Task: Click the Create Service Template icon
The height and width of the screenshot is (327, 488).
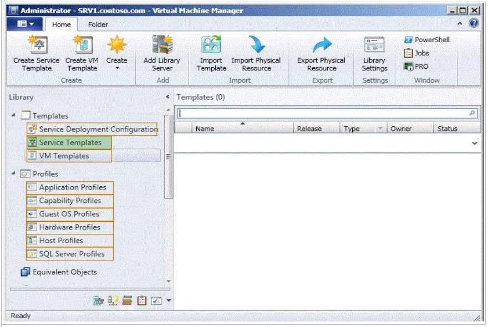Action: (38, 44)
